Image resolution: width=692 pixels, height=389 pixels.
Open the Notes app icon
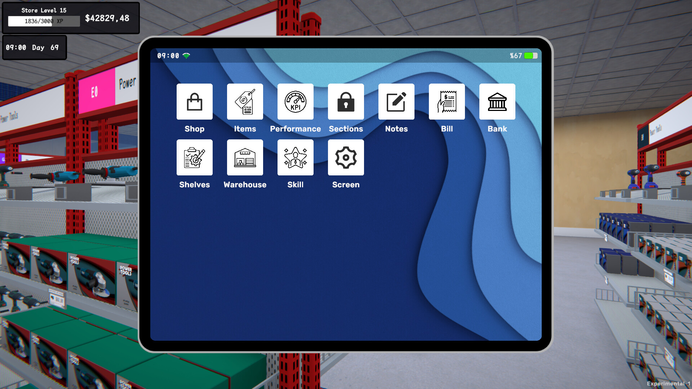[396, 102]
